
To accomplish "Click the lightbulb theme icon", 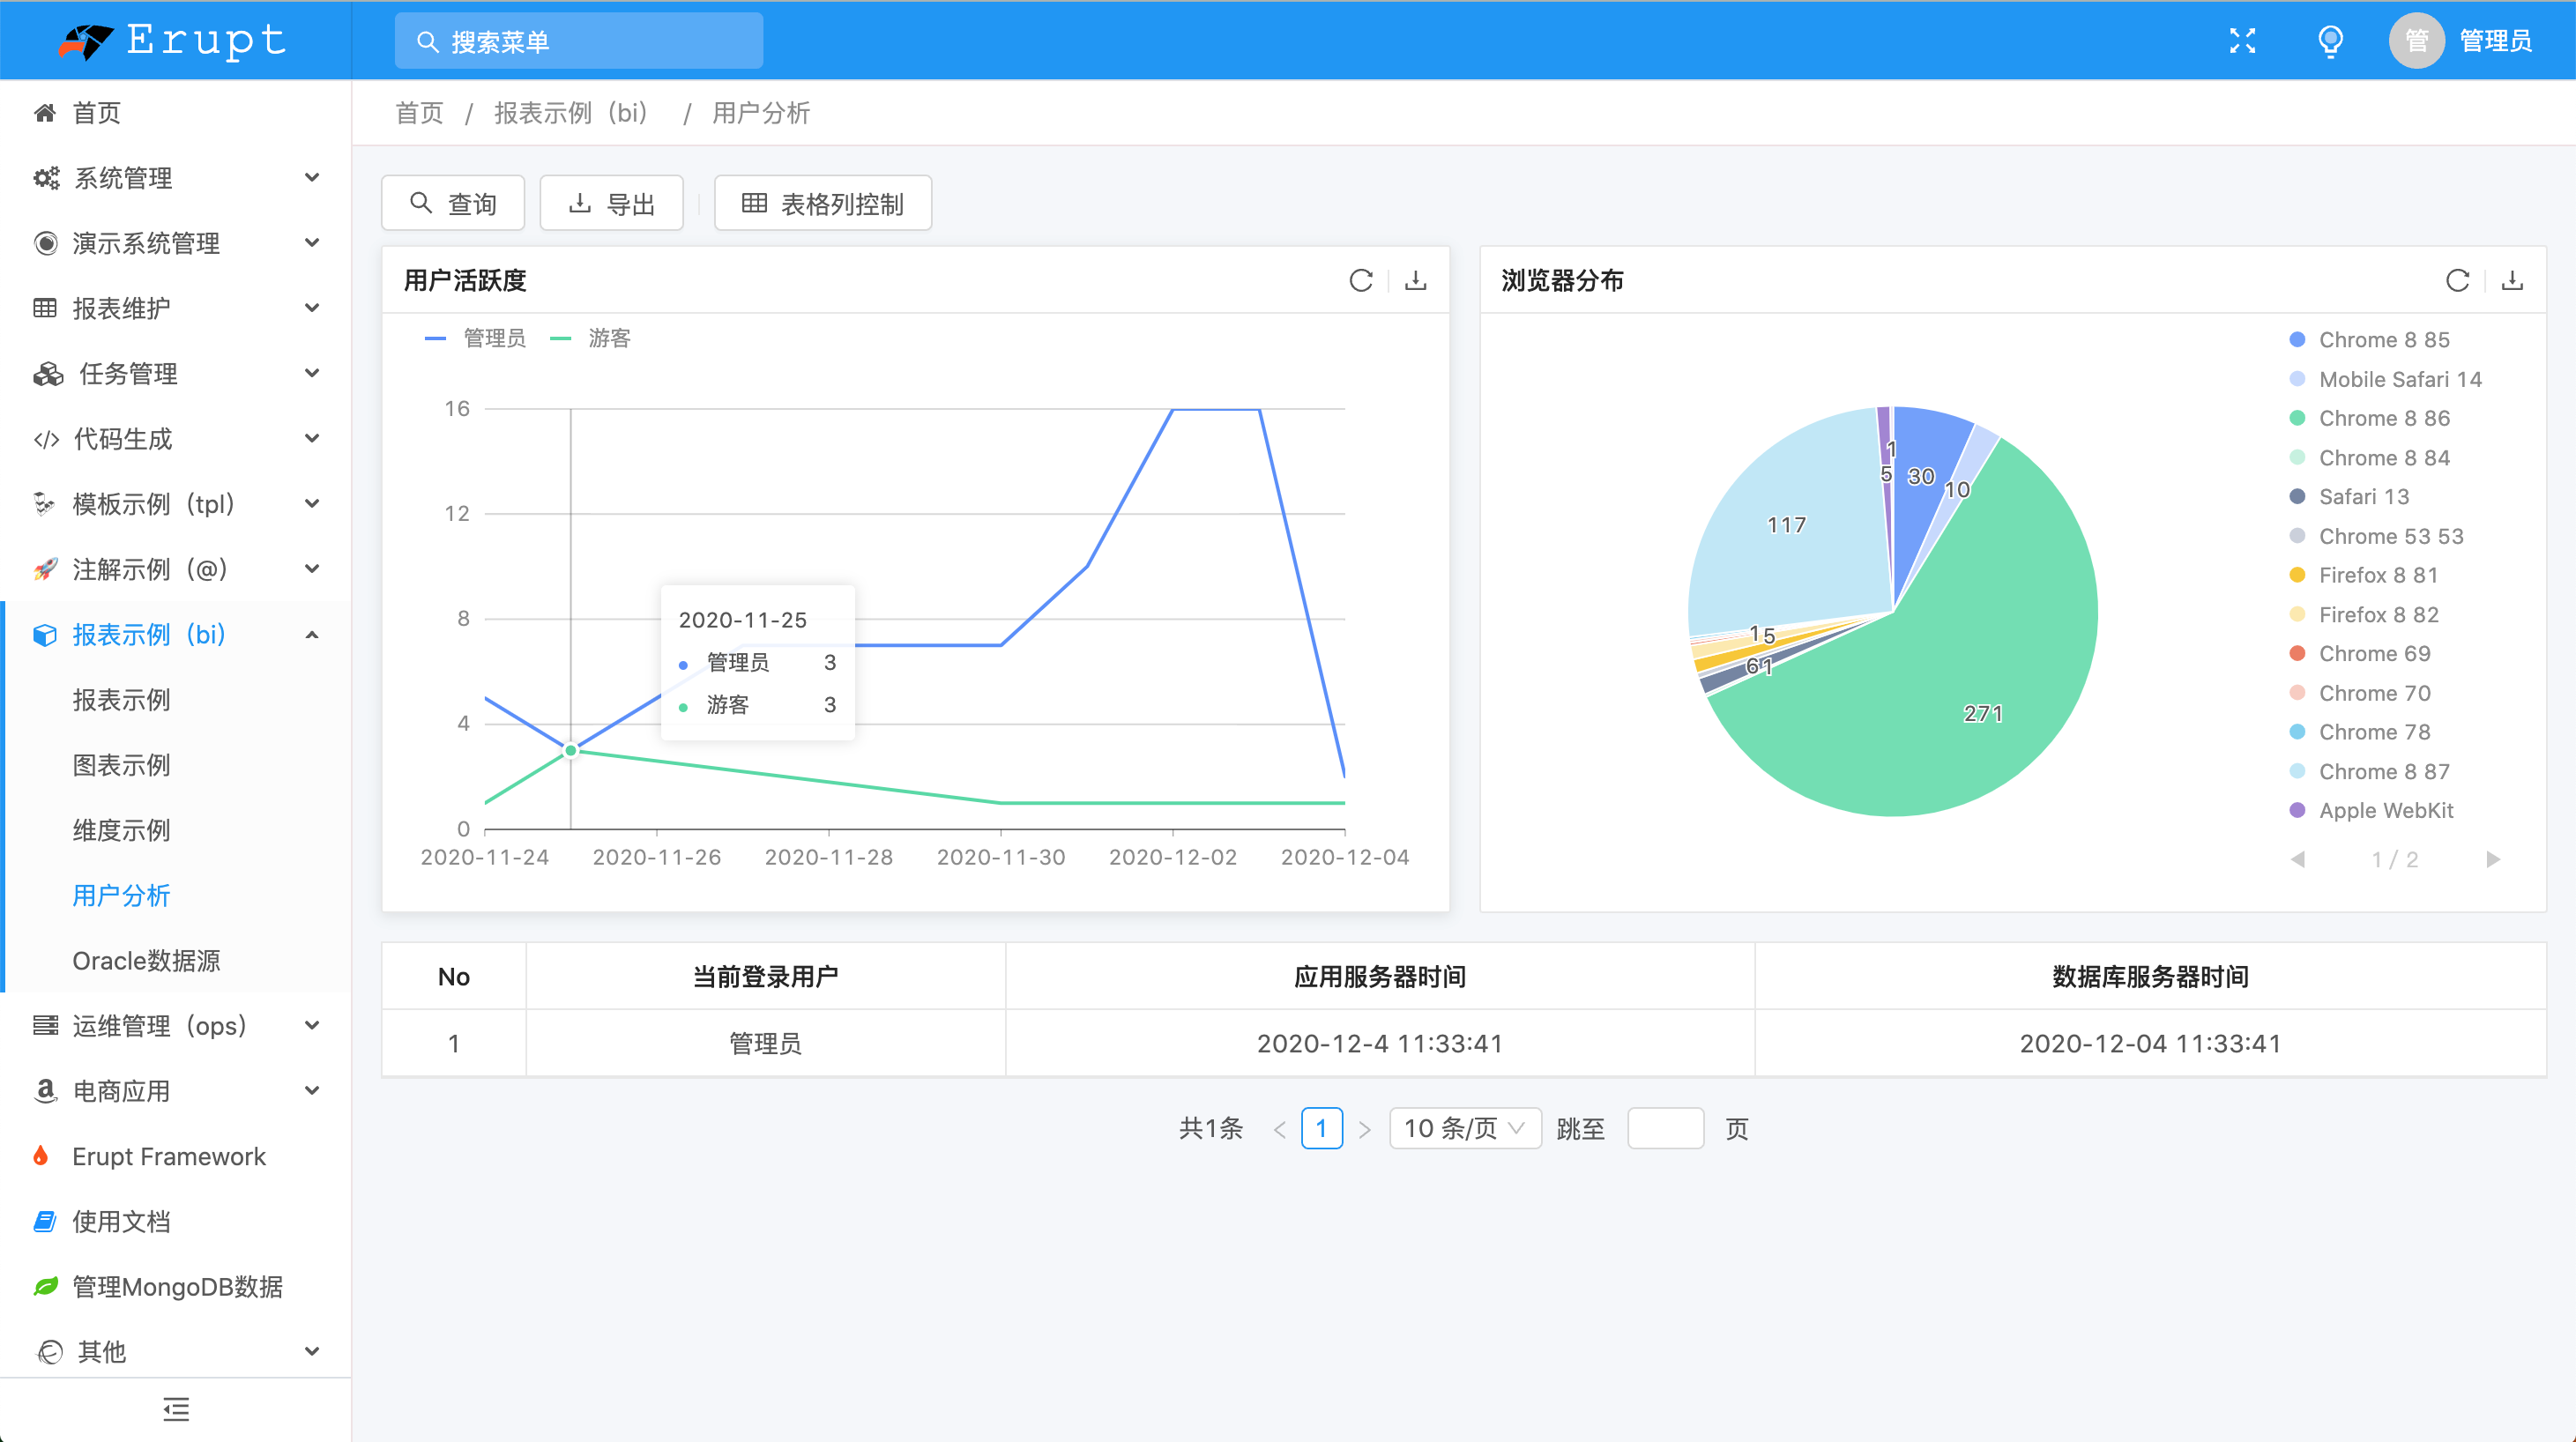I will click(2330, 41).
